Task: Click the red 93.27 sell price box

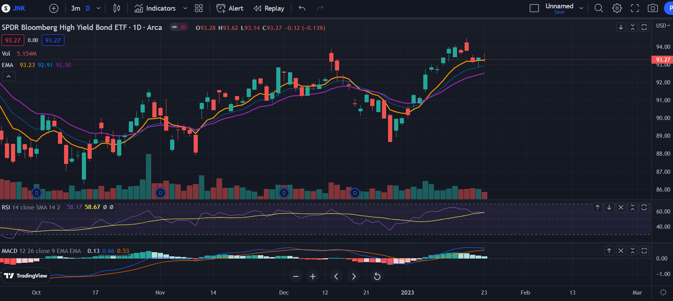Action: (x=13, y=40)
